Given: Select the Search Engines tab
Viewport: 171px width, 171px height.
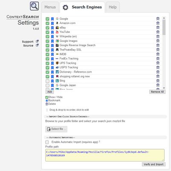Looking at the screenshot, I should [82, 7].
